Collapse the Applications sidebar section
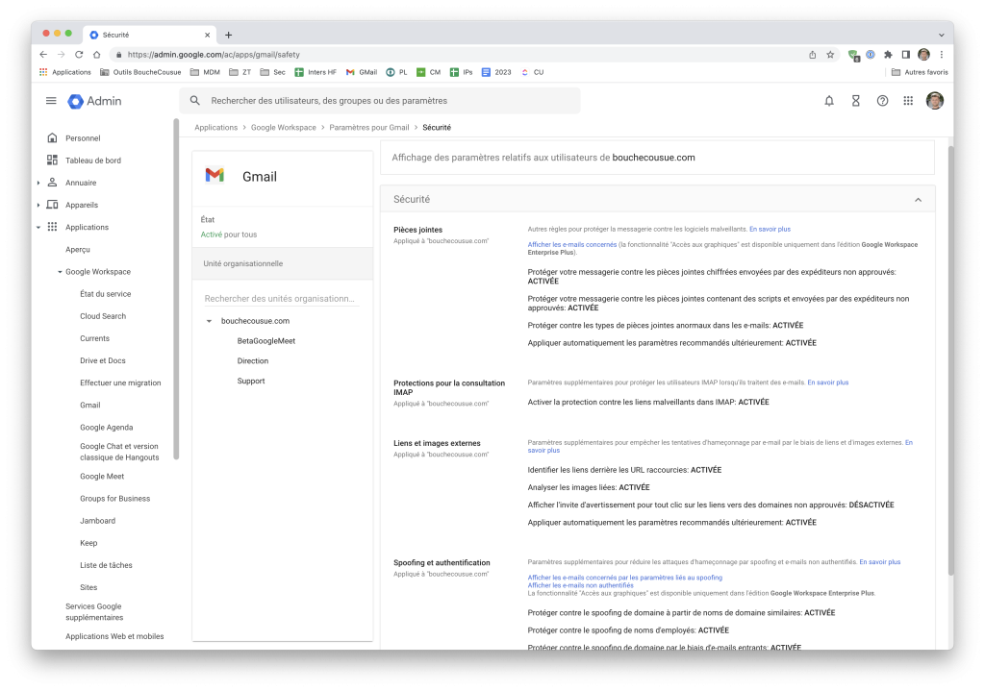985x691 pixels. tap(38, 227)
